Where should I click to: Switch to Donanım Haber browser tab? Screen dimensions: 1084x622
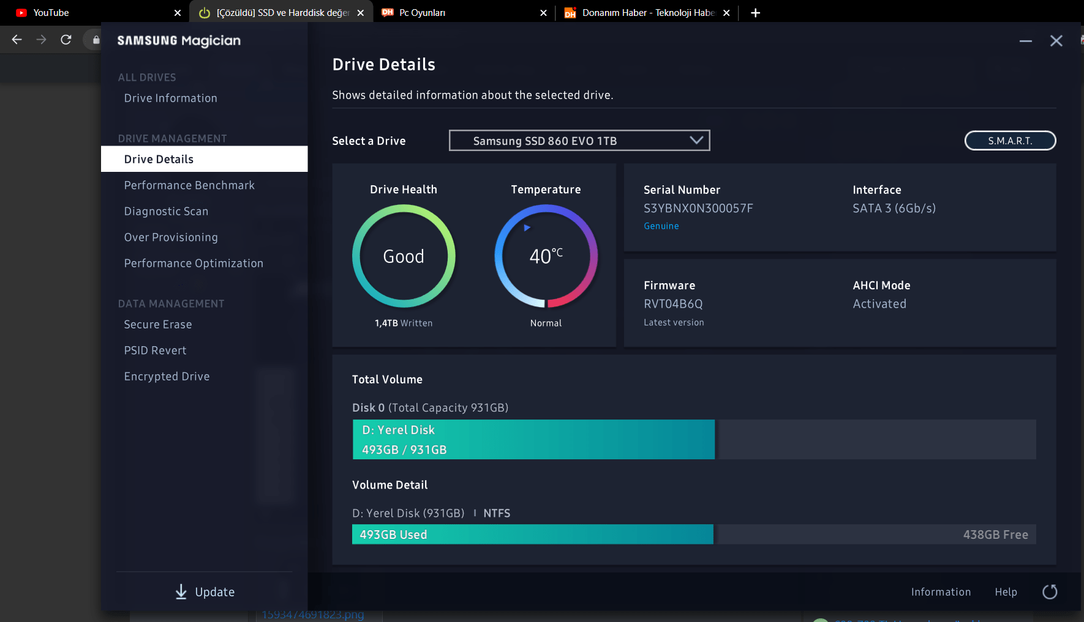tap(647, 13)
